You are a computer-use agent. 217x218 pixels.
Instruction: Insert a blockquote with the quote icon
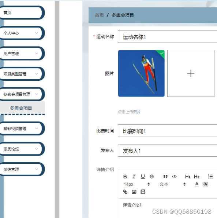tap(165, 177)
